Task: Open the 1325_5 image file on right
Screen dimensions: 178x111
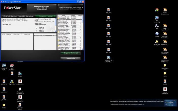Action: [165, 81]
